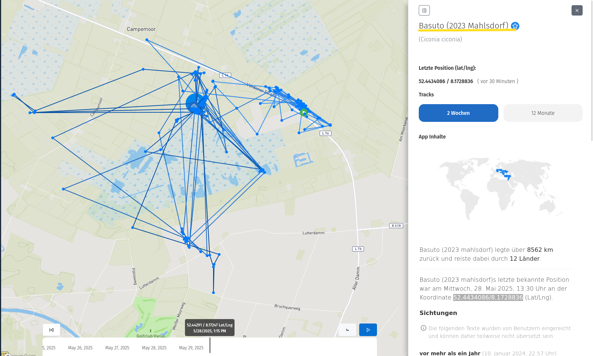Switch to the 12 Monate track range
This screenshot has width=593, height=356.
(543, 113)
